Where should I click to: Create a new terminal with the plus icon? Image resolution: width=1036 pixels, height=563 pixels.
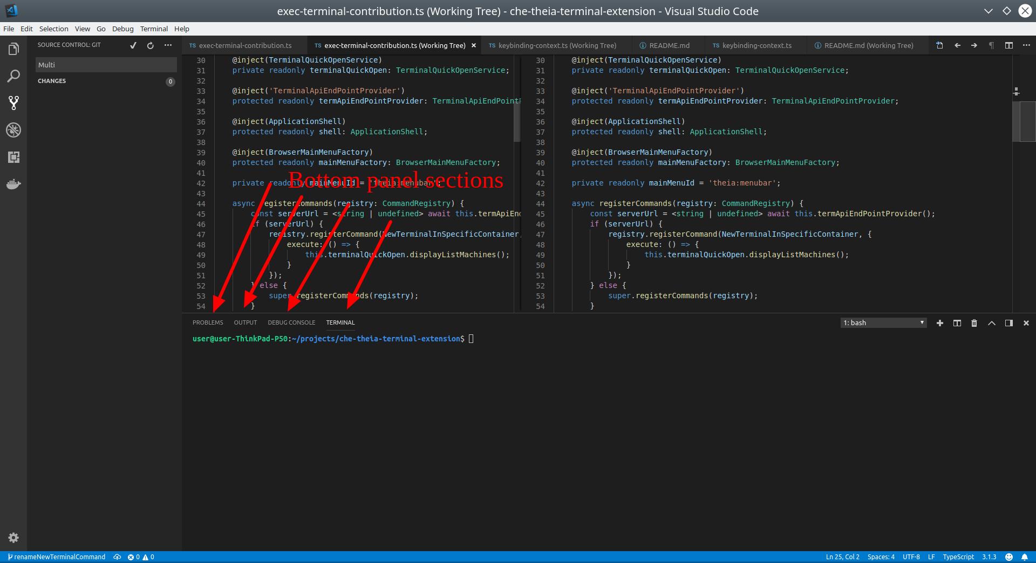pos(940,323)
